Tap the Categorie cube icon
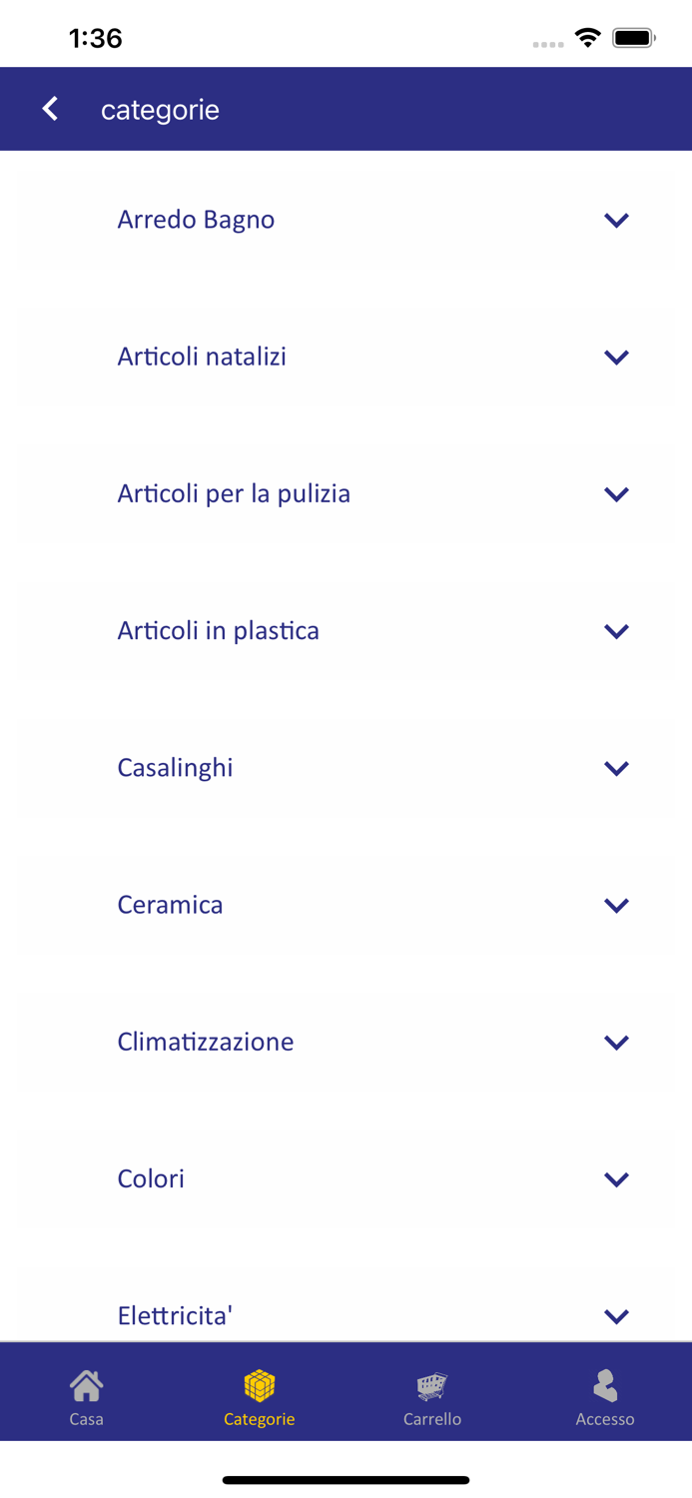692x1498 pixels. pos(259,1384)
